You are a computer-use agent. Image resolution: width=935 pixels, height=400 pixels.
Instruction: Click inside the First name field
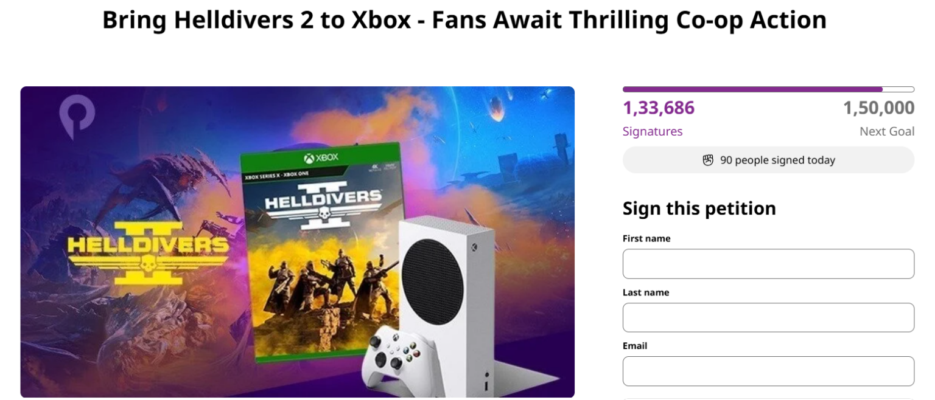(768, 263)
